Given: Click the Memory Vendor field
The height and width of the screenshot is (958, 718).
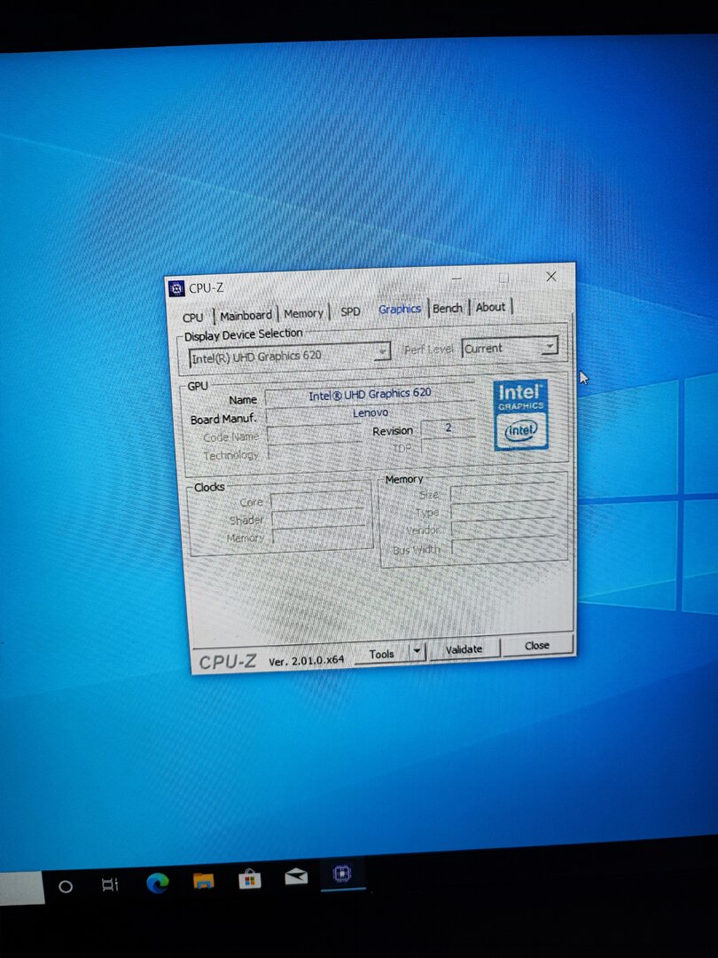Looking at the screenshot, I should 503,528.
